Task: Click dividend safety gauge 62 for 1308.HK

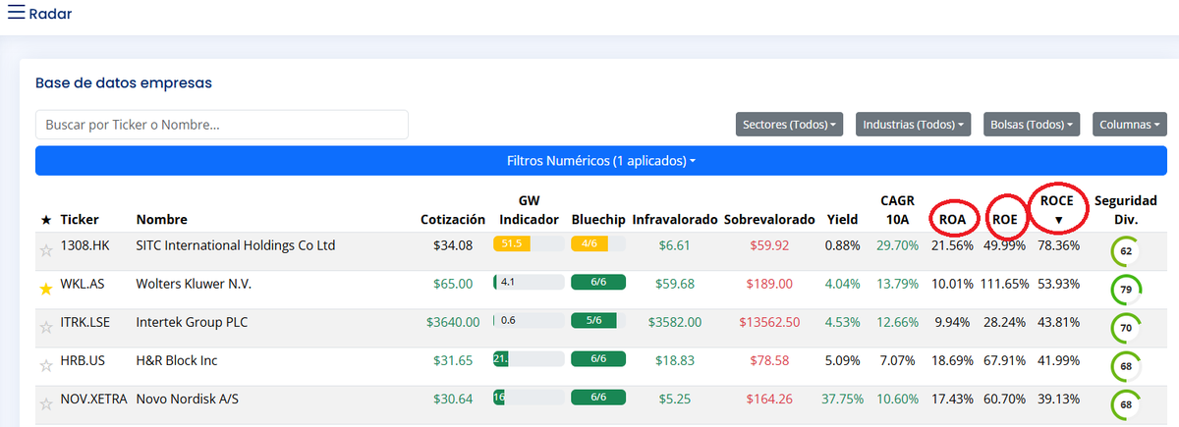Action: (1125, 251)
